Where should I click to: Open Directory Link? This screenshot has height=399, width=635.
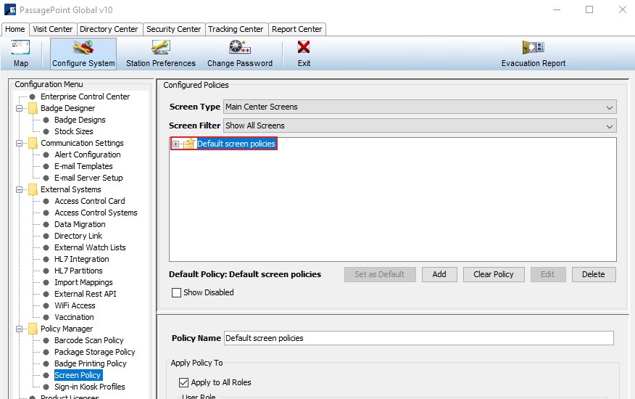[x=78, y=236]
